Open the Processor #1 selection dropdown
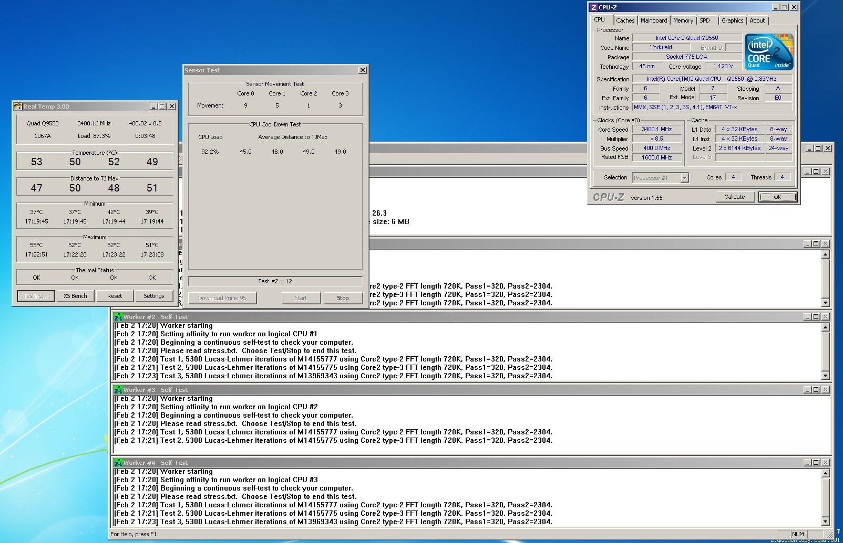843x543 pixels. pos(684,178)
